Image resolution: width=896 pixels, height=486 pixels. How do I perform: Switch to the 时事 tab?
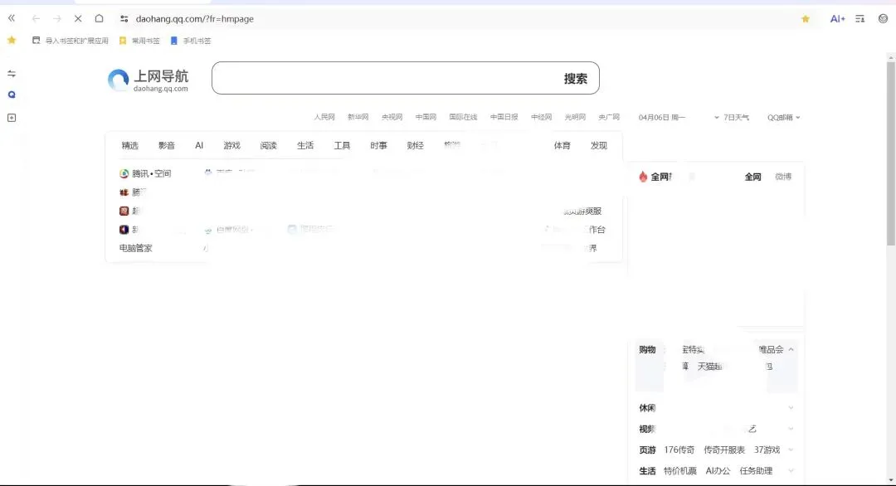click(x=378, y=146)
